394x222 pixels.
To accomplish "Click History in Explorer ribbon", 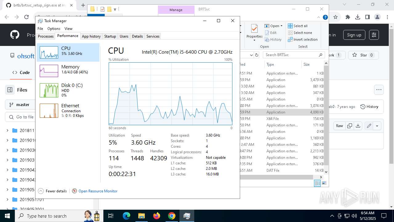I will 273,39.
